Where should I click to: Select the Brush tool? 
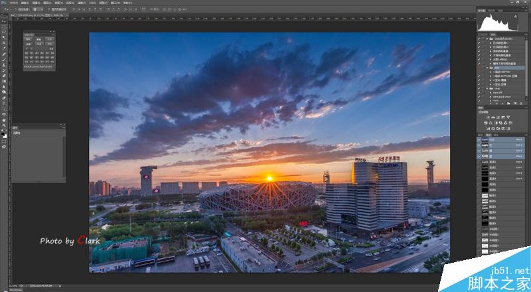(4, 59)
